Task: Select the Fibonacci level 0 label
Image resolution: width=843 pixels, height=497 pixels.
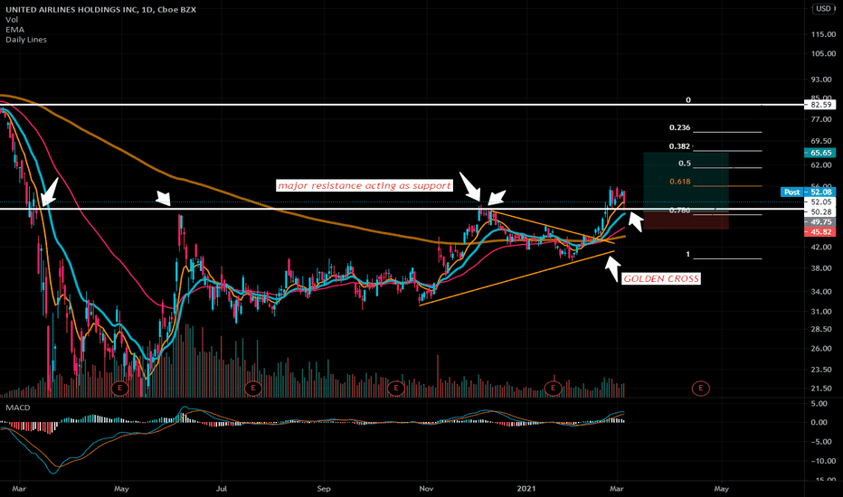Action: (688, 100)
